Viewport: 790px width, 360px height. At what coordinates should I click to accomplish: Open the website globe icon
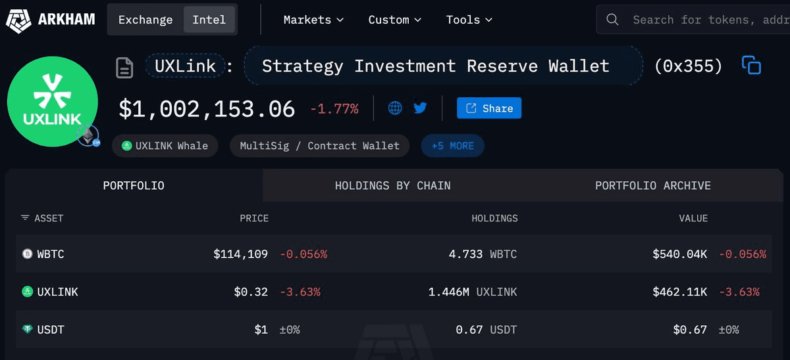click(395, 108)
